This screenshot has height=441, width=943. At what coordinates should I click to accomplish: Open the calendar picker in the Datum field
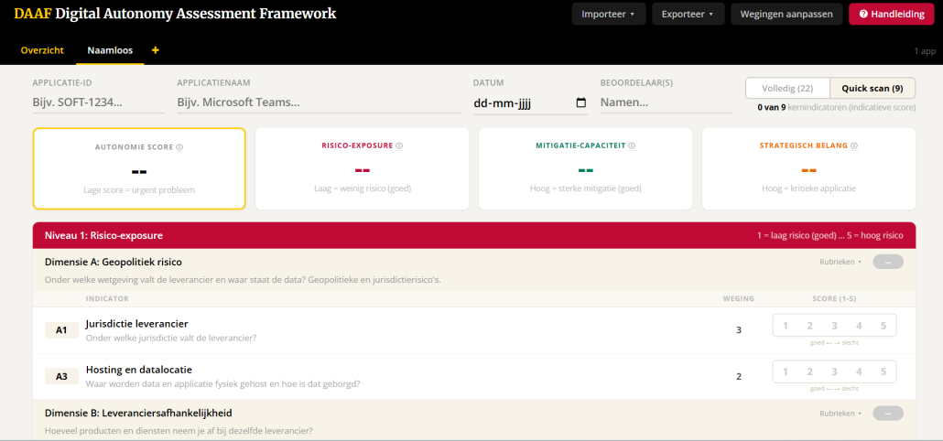pos(580,102)
